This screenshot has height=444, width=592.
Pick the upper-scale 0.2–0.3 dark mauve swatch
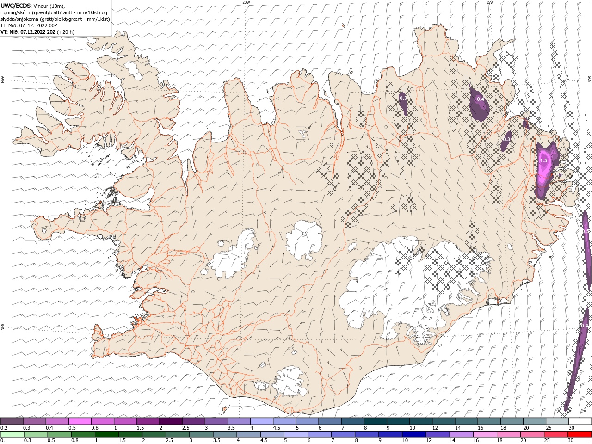point(12,421)
